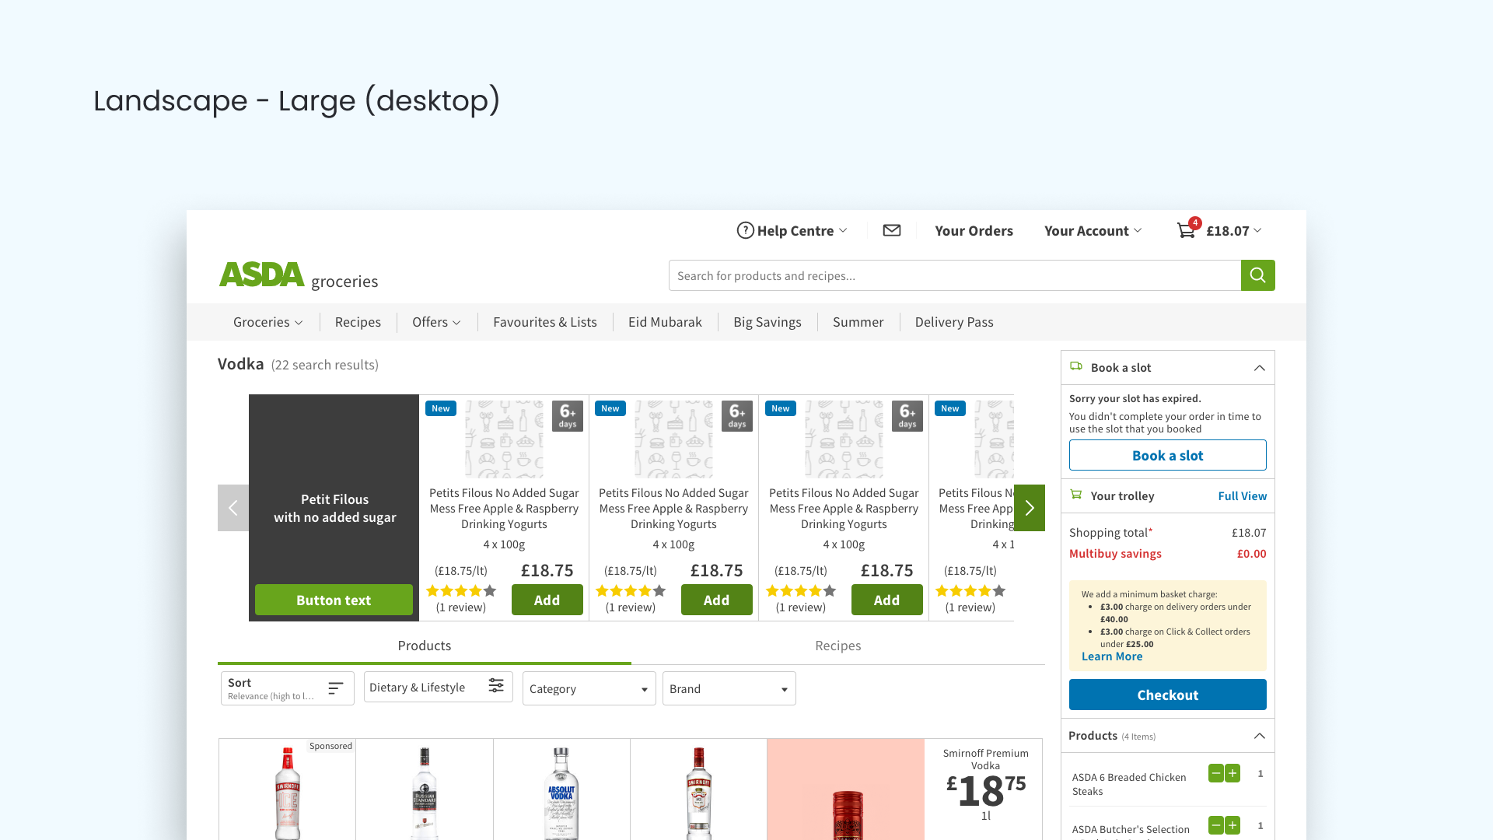The image size is (1493, 840).
Task: Click the Sponsored Smirnoff Ice bottle image
Action: 288,793
